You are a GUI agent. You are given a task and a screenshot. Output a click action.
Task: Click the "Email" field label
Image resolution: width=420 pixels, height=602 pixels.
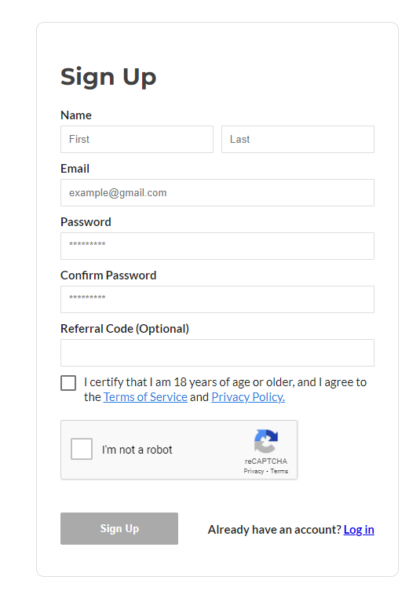click(75, 169)
